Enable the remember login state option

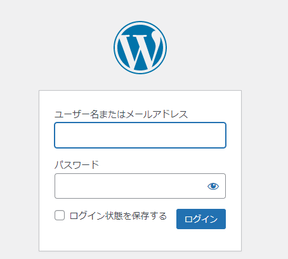tap(60, 215)
